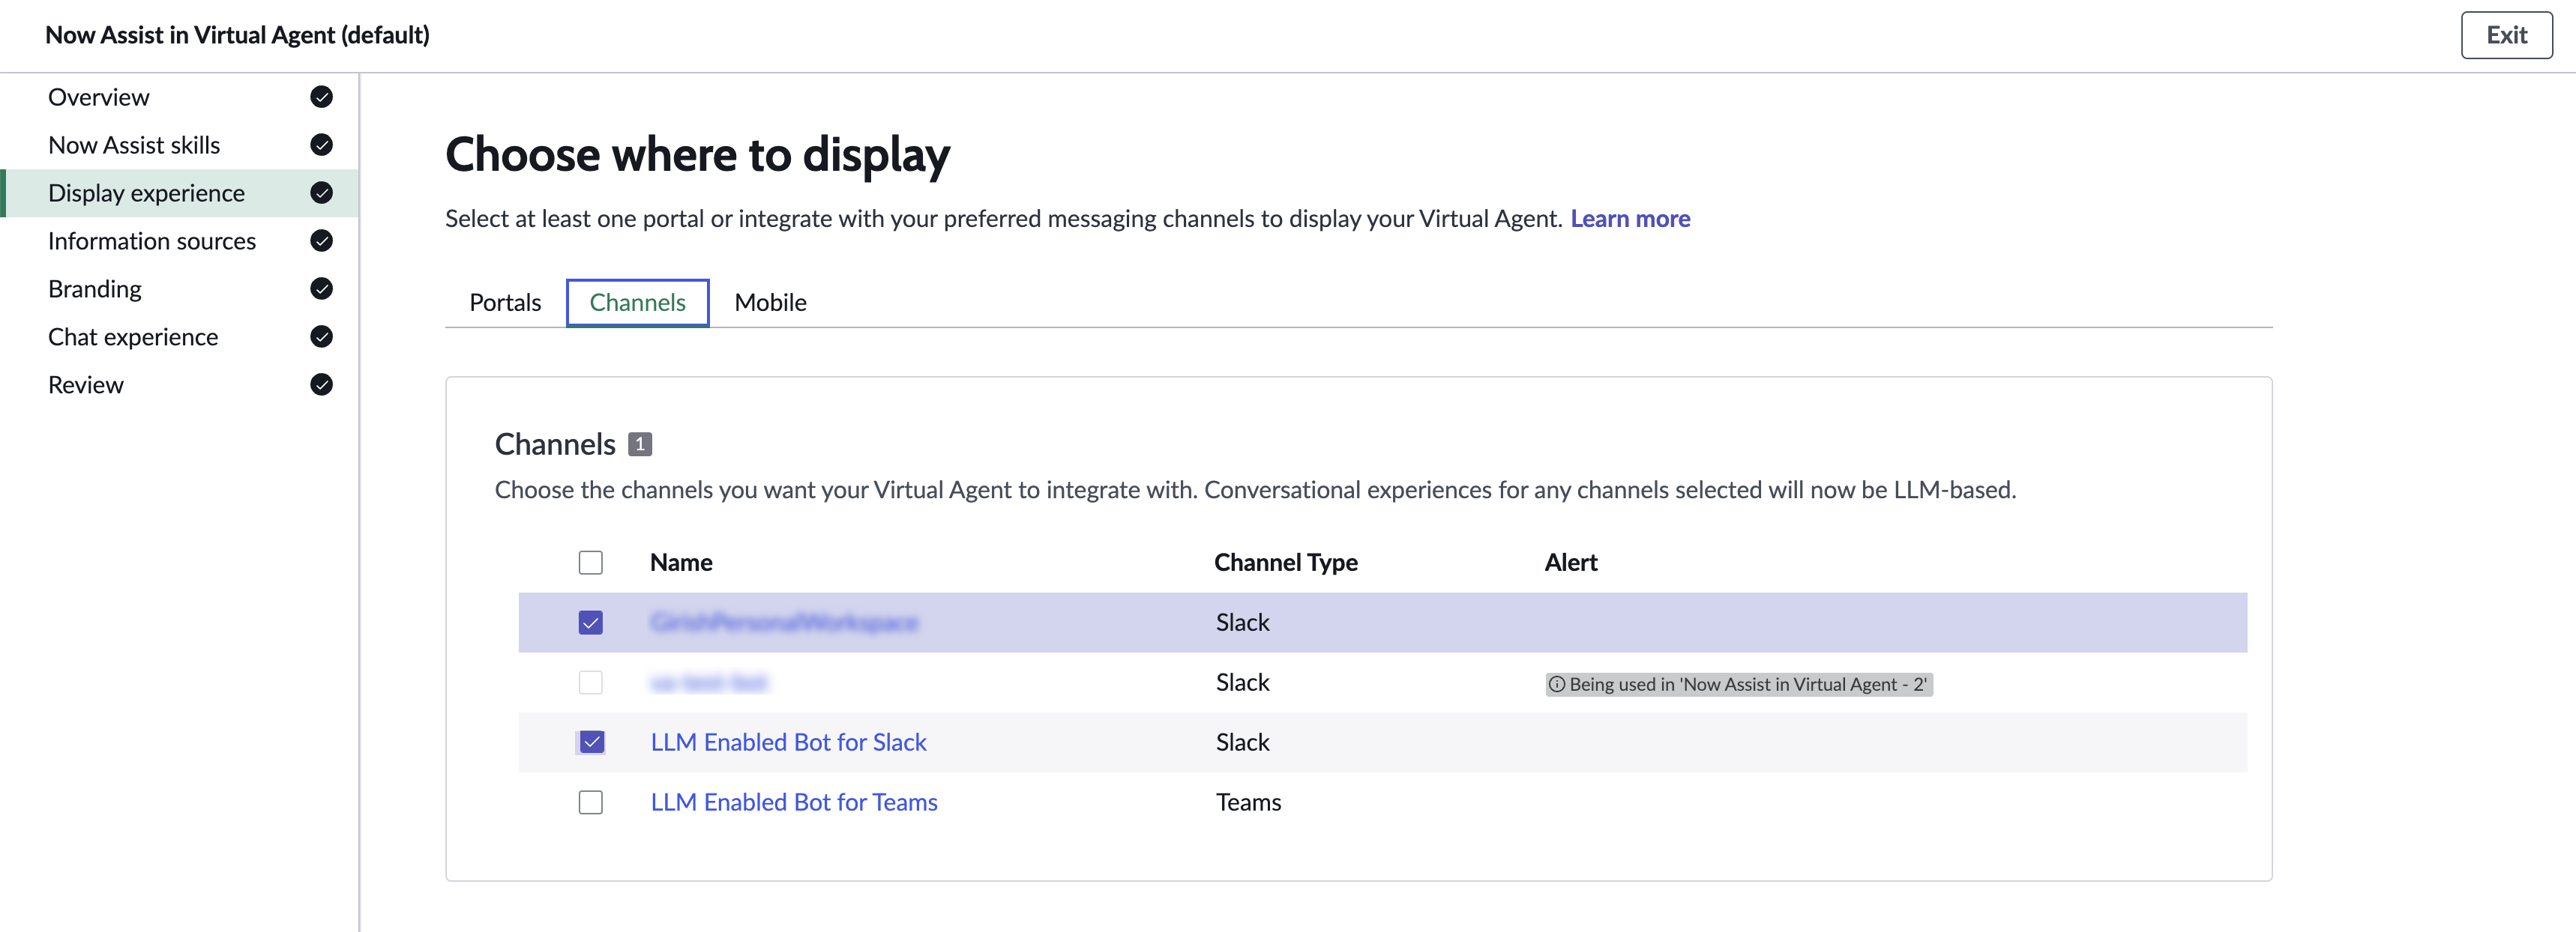This screenshot has height=932, width=2576.
Task: Click the Information sources checkmark icon
Action: [321, 240]
